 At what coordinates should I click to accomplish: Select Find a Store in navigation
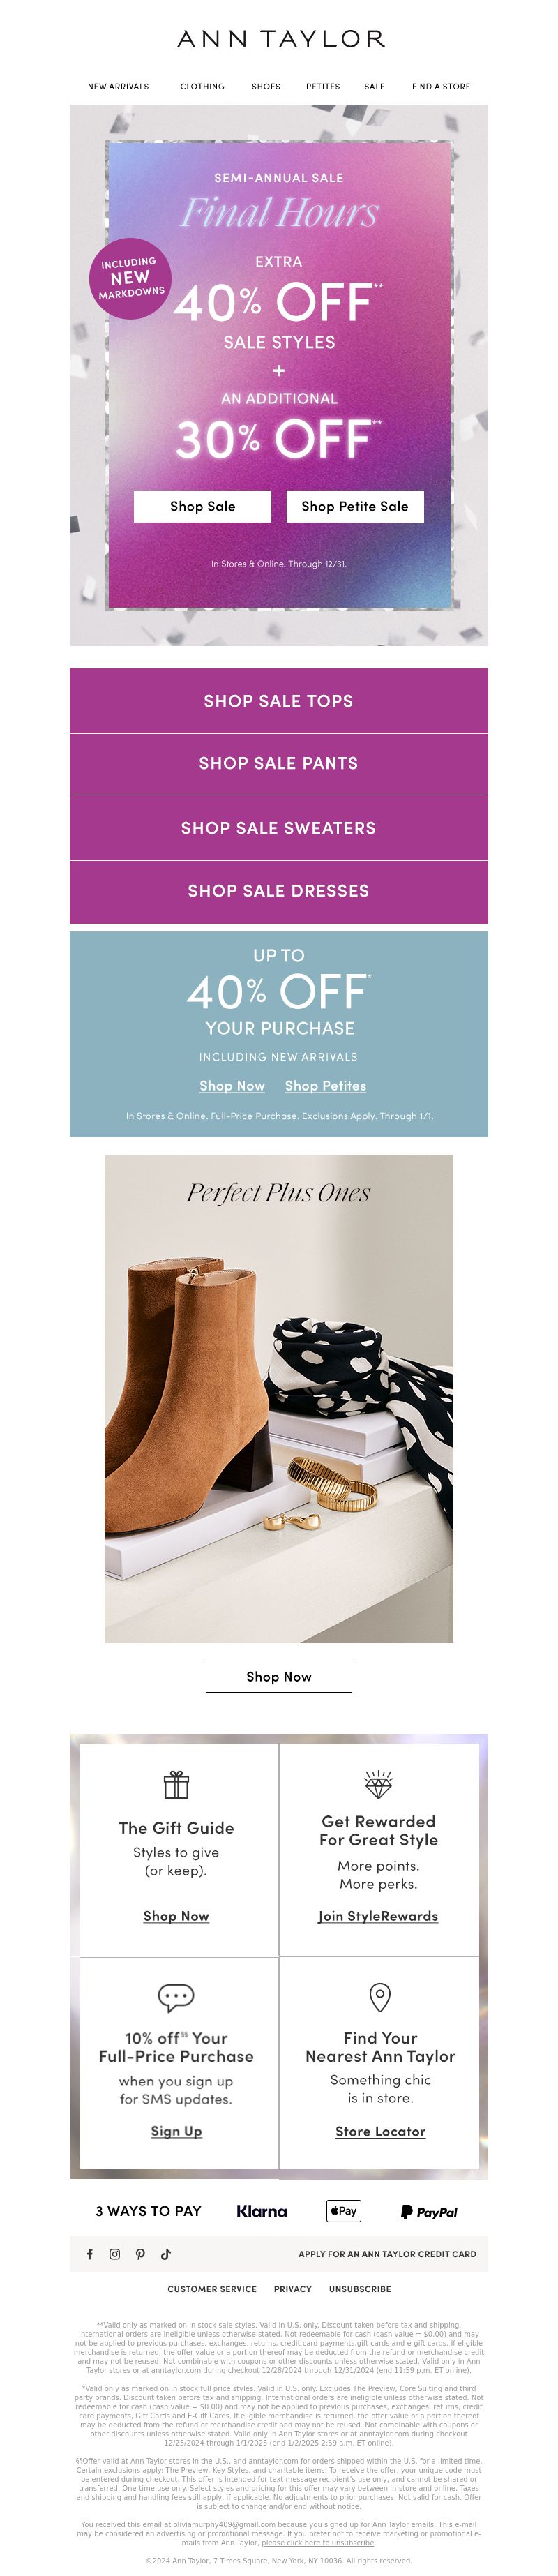click(441, 87)
